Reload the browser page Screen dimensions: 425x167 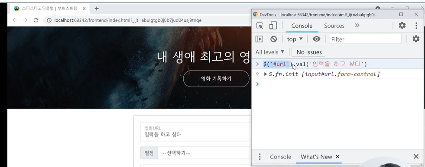(x=36, y=20)
